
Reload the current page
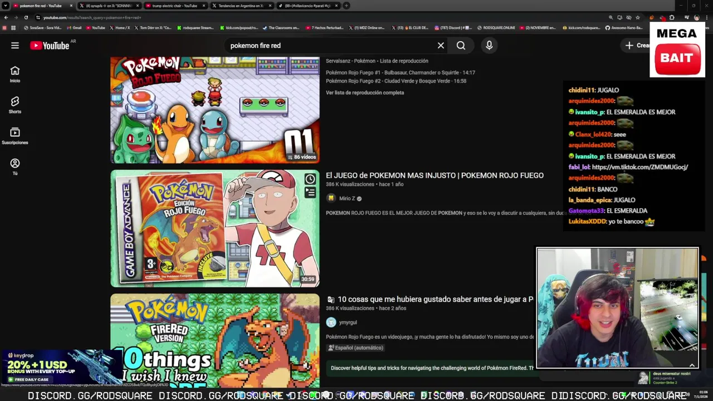pyautogui.click(x=26, y=17)
